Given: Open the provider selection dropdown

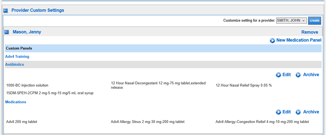Looking at the screenshot, I should pos(291,21).
